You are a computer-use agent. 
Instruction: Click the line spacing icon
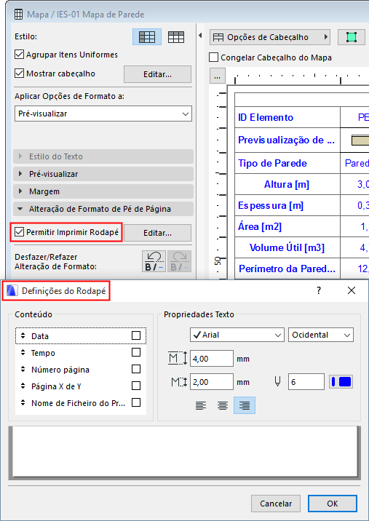point(179,382)
